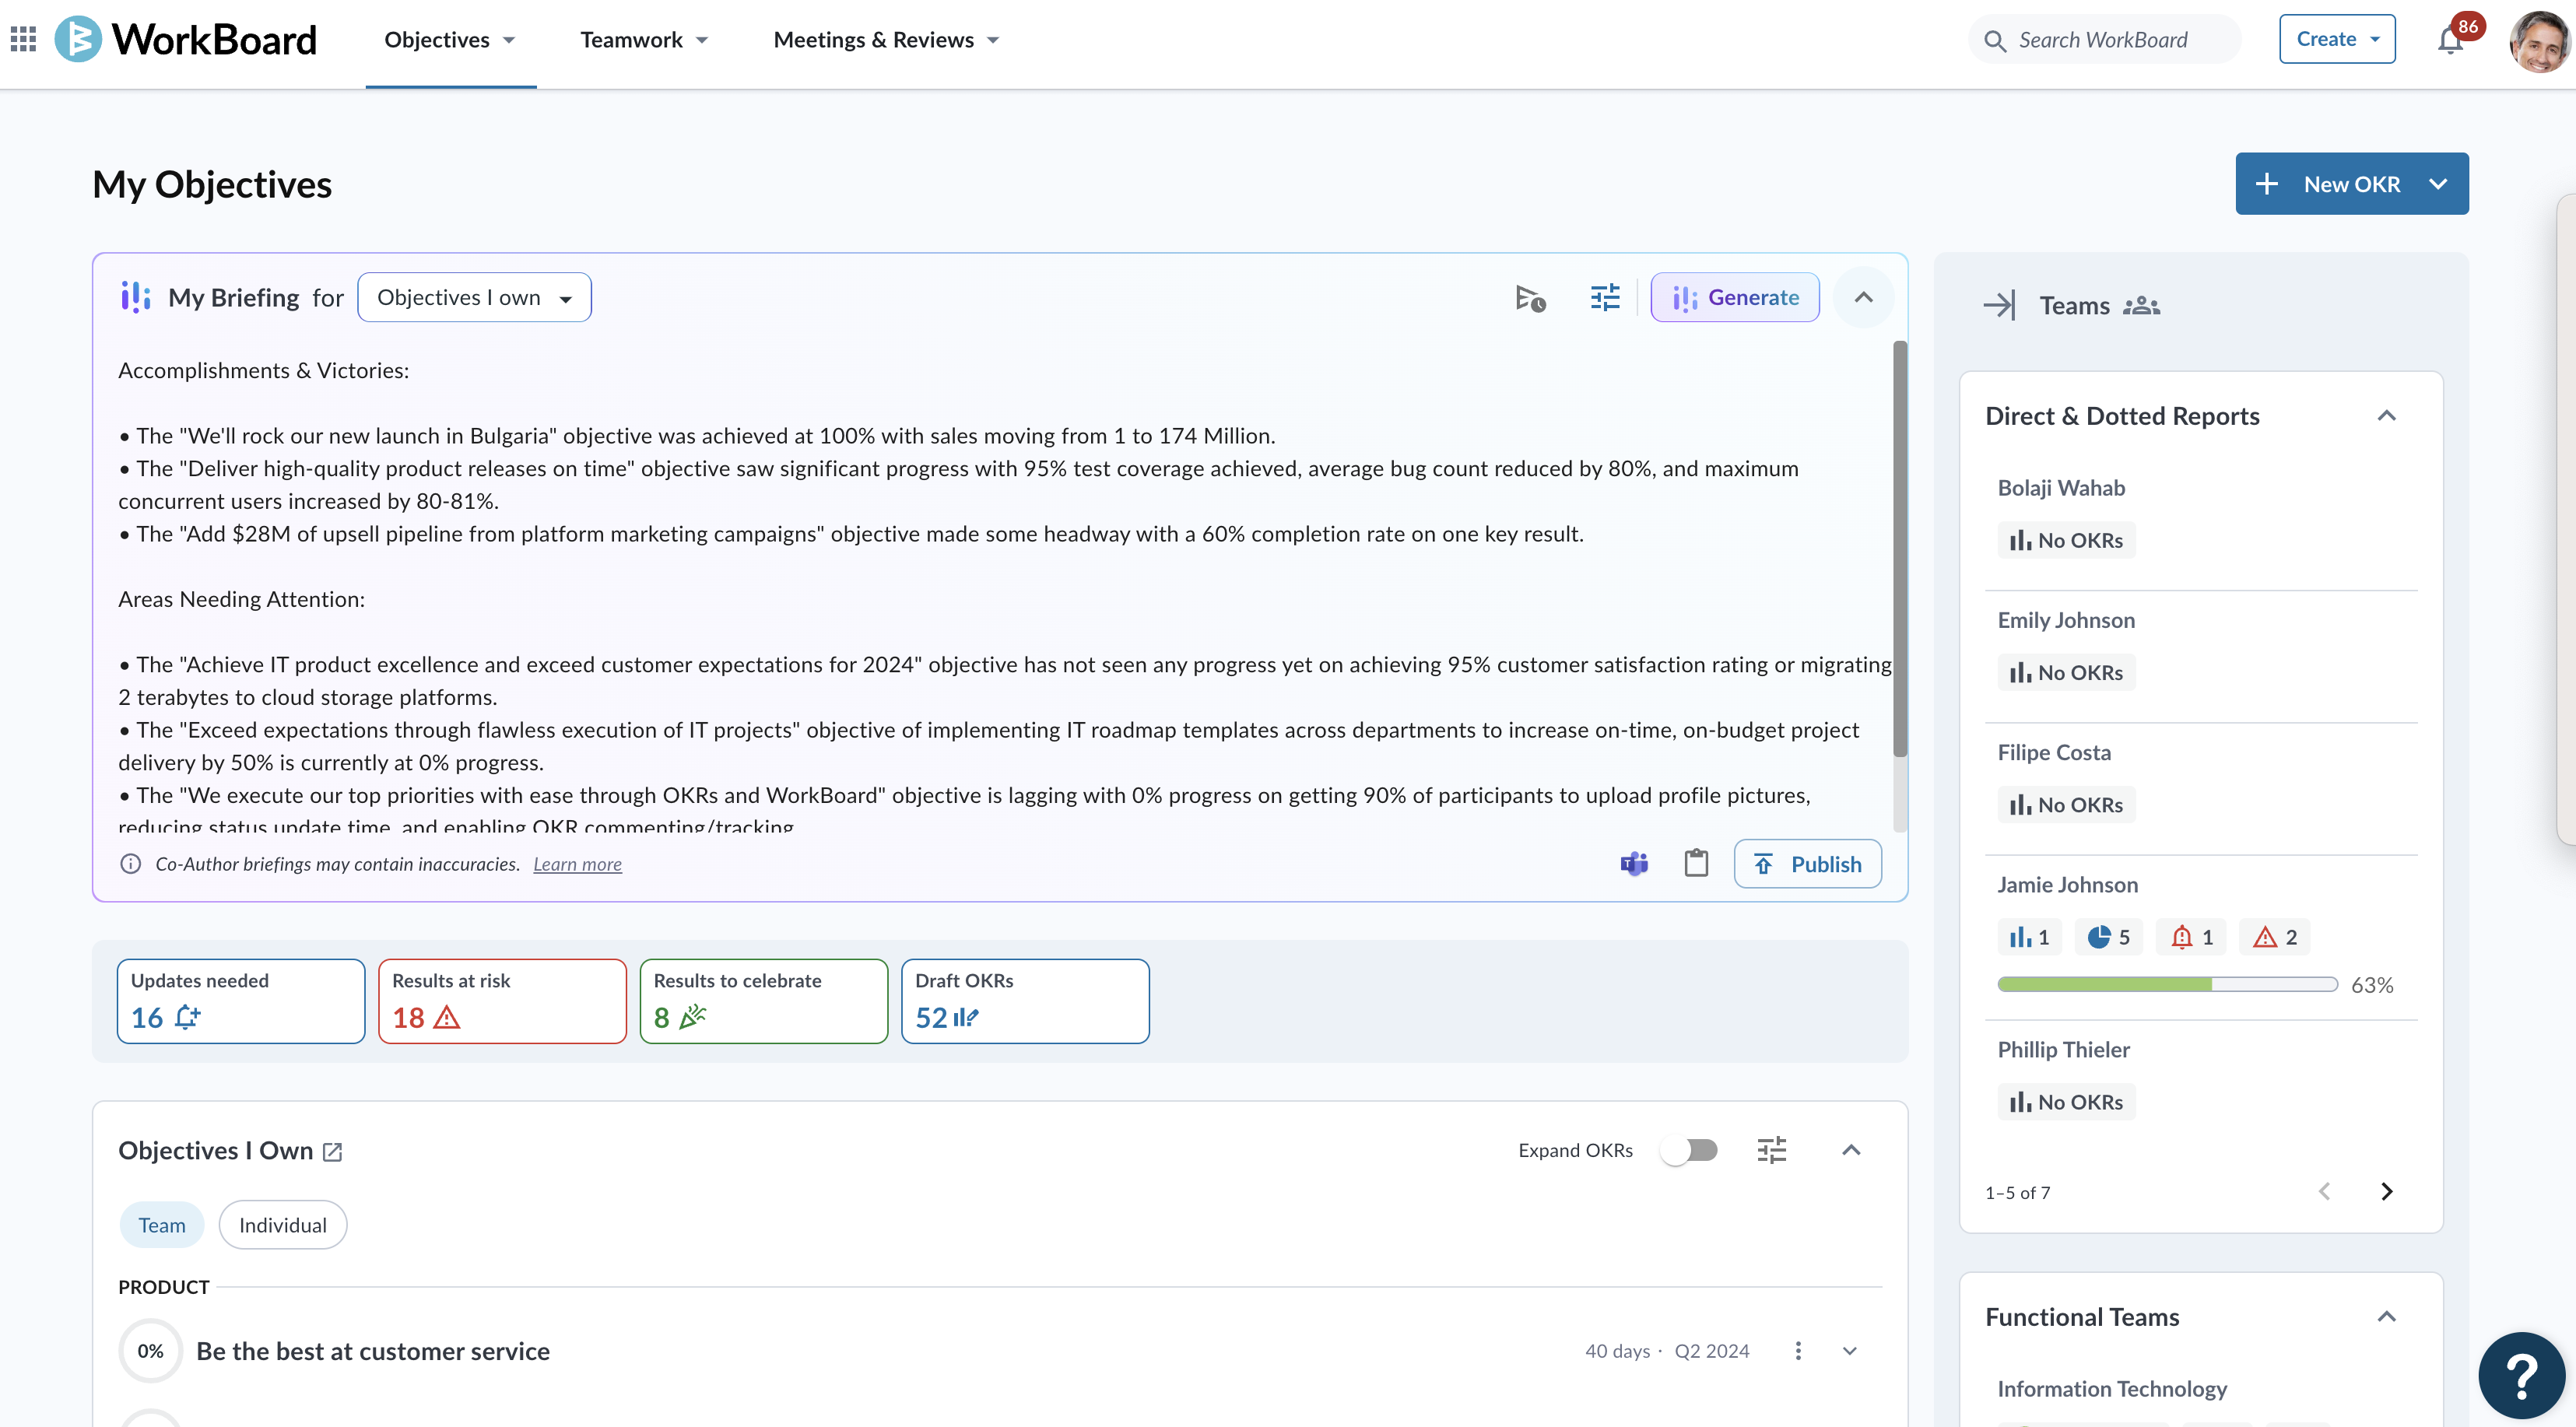Click the info icon beside Co-Author disclaimer
The width and height of the screenshot is (2576, 1427).
130,864
